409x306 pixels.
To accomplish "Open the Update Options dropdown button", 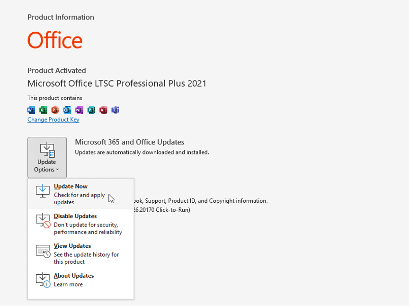I will (47, 157).
